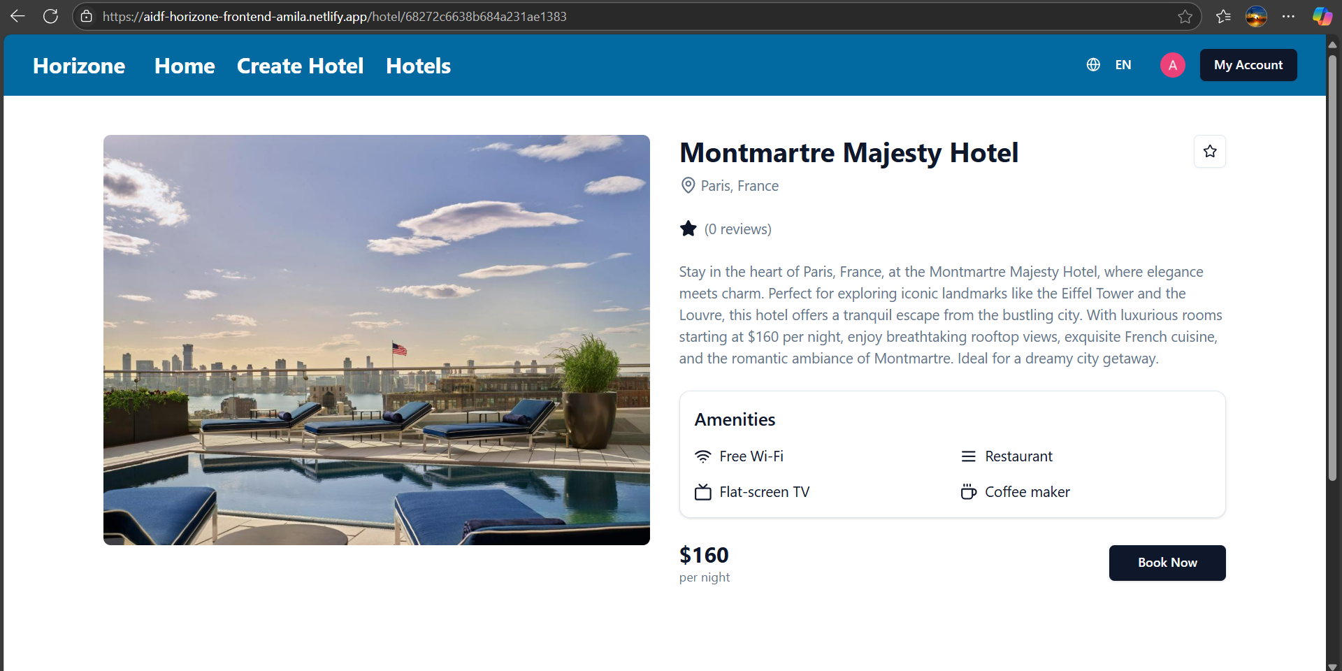
Task: Navigate to the Hotels nav link
Action: point(418,66)
